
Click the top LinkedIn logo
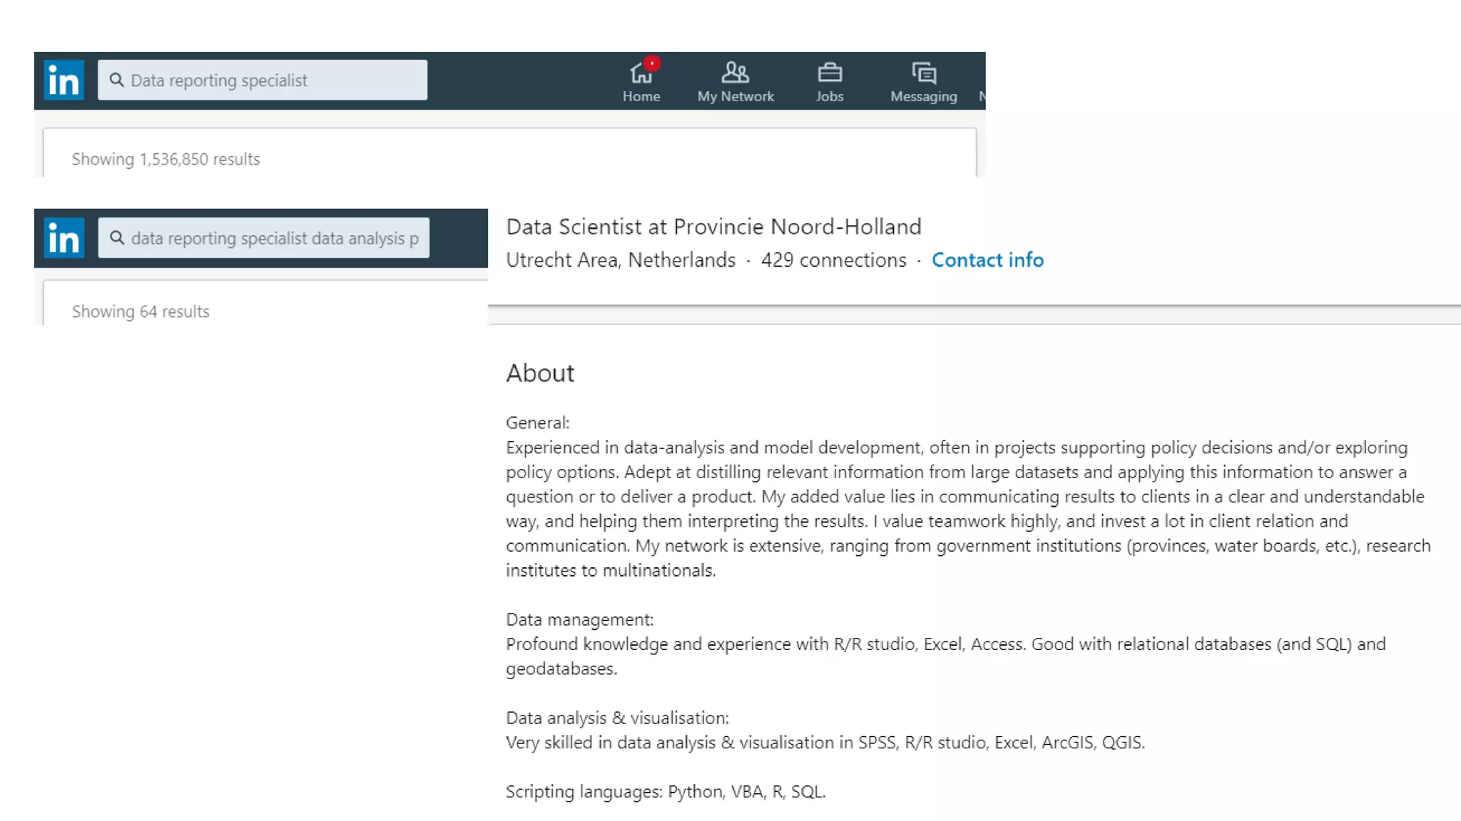pos(64,80)
